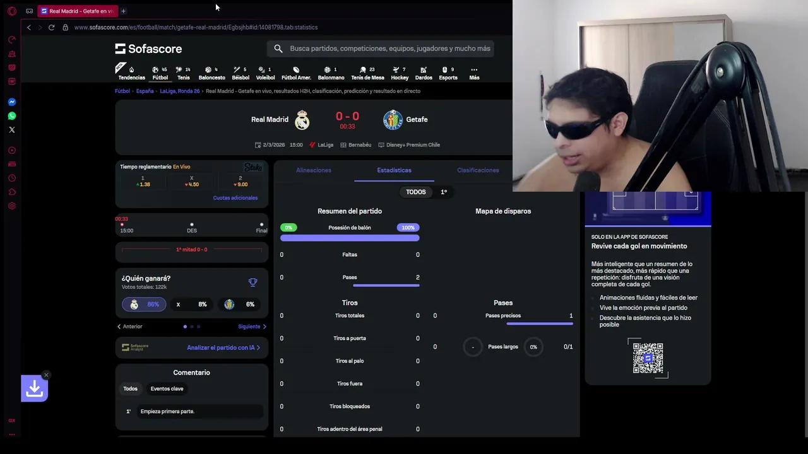
Task: Click the Sofascore app QR code
Action: tap(648, 358)
